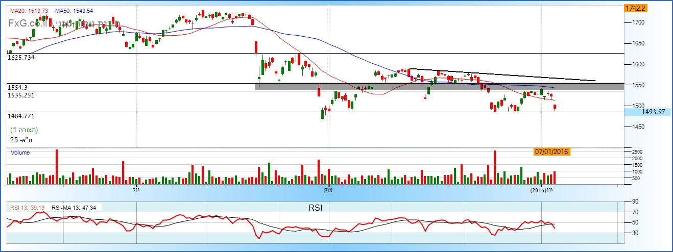Click the Volume panel label
The height and width of the screenshot is (252, 673).
point(20,153)
